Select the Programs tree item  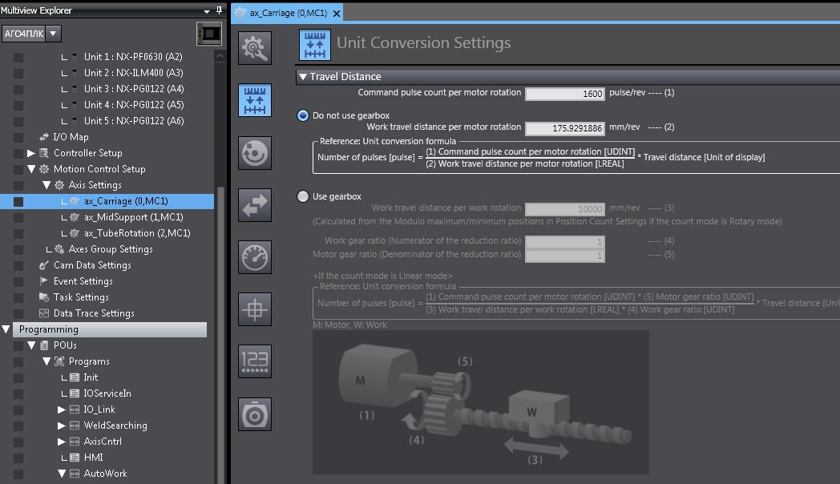(89, 361)
